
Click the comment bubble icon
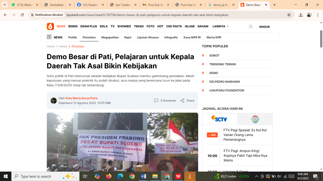click(x=156, y=101)
